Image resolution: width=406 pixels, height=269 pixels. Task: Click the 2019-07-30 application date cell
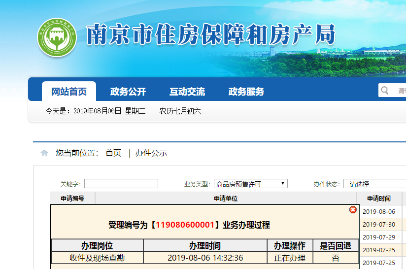379,224
